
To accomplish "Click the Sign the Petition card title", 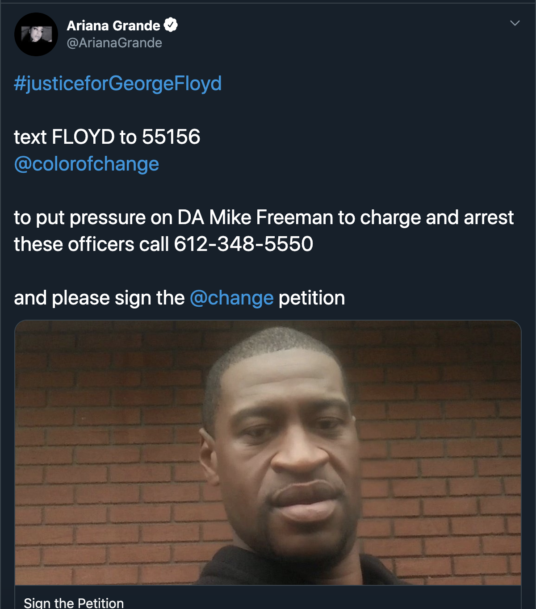I will (x=74, y=603).
